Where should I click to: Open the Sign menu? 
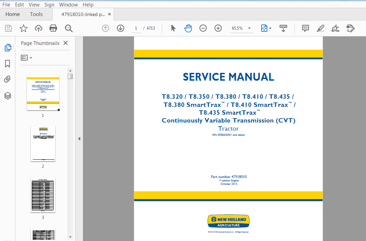[x=49, y=5]
